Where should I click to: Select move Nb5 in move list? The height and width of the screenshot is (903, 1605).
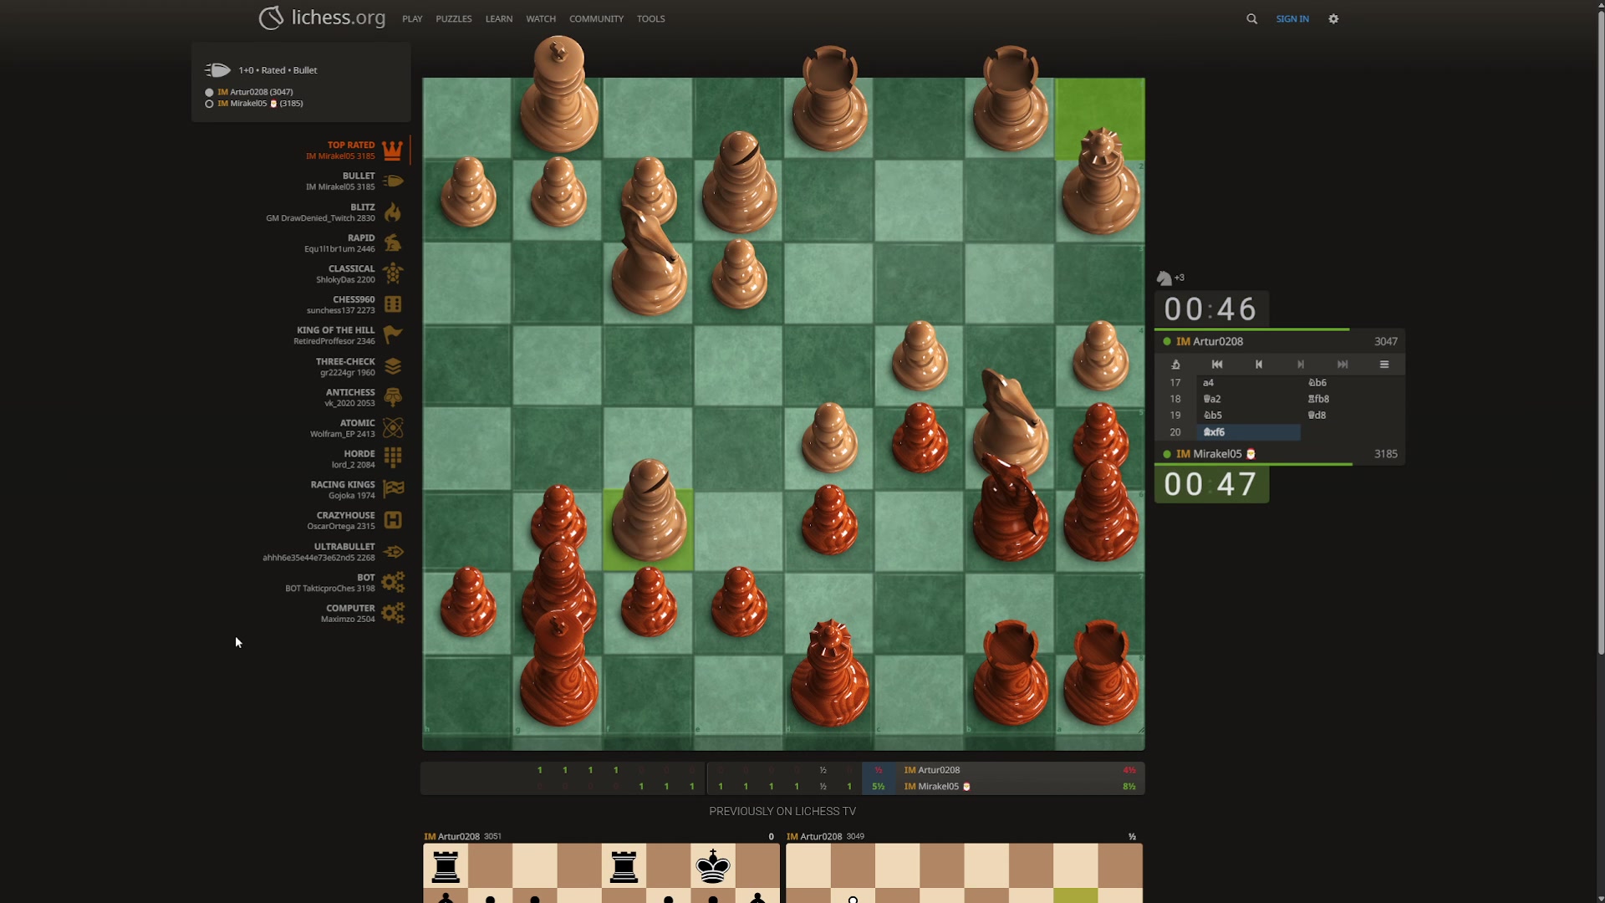(x=1213, y=416)
